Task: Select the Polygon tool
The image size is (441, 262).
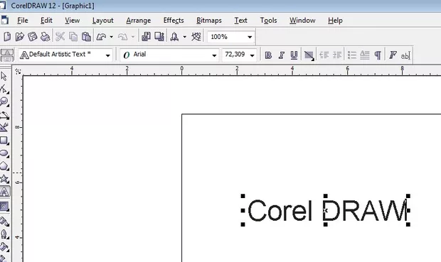Action: (4, 166)
